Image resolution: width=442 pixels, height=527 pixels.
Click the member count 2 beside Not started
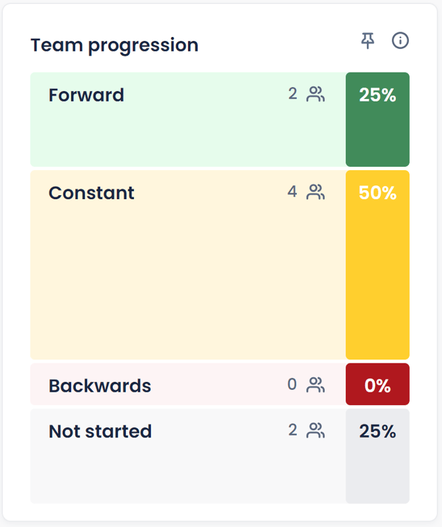292,430
